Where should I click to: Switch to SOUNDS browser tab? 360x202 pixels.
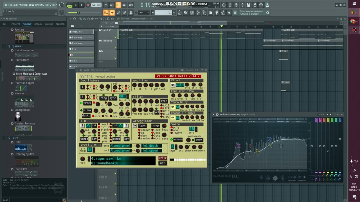coord(49,24)
